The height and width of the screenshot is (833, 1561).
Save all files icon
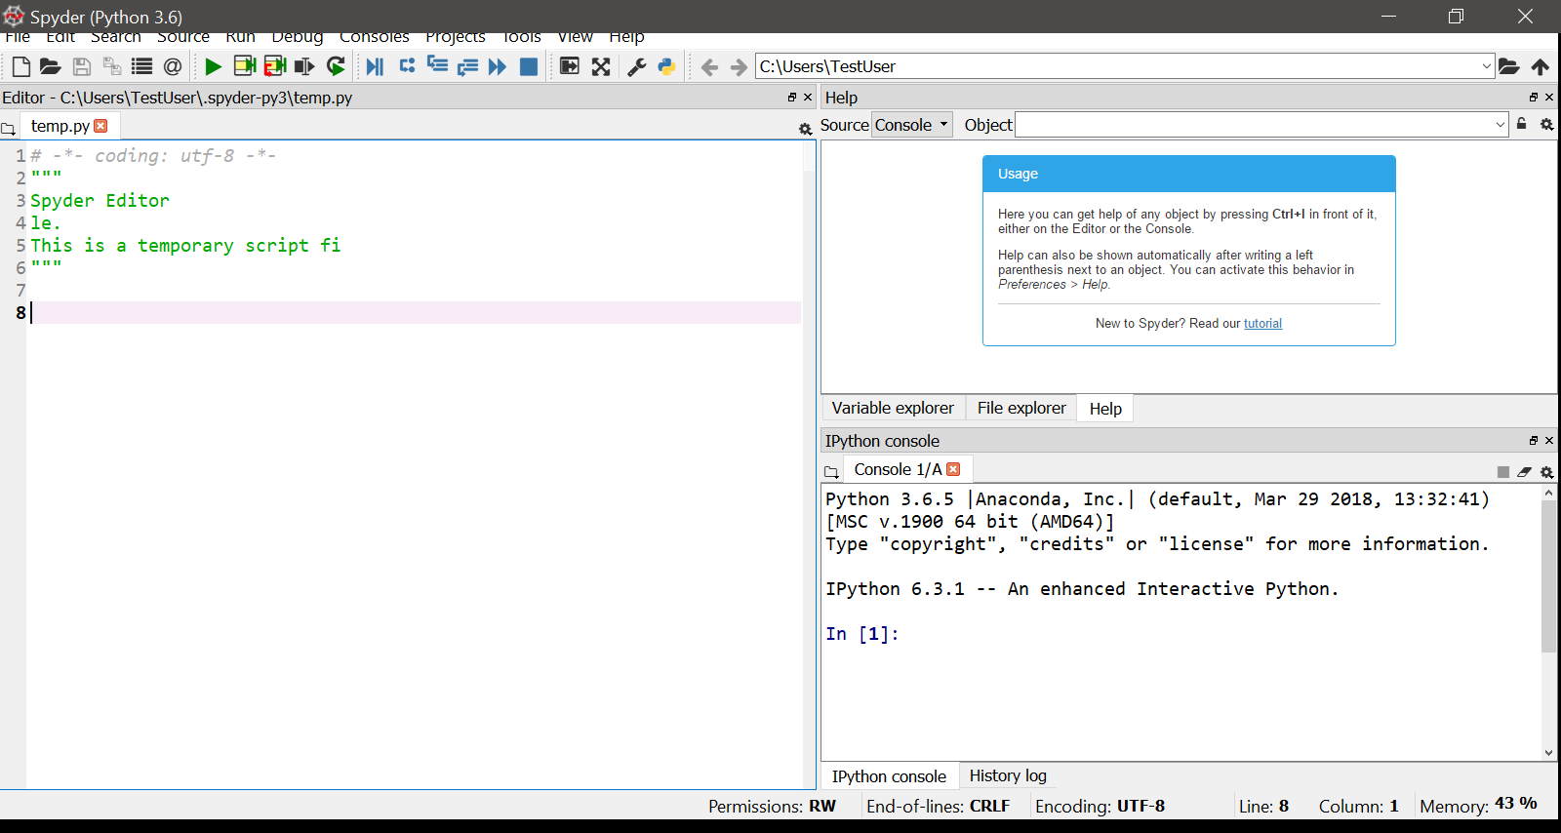pos(112,66)
